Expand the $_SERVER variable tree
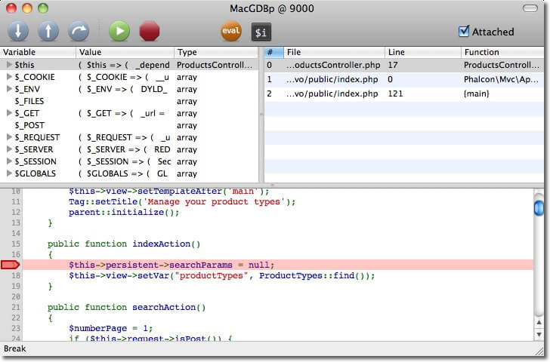This screenshot has width=550, height=362. click(9, 149)
